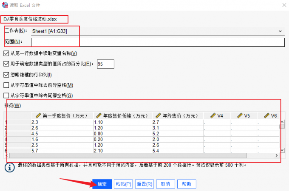
Task: Toggle 忽略隐藏的行和列 checkbox
Action: tap(6, 75)
